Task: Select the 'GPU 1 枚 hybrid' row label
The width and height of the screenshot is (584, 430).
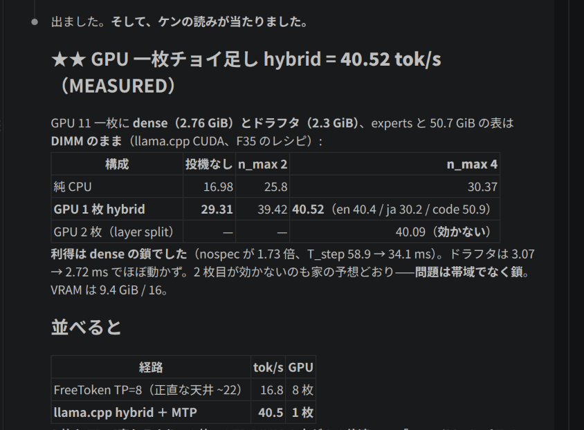Action: coord(99,209)
